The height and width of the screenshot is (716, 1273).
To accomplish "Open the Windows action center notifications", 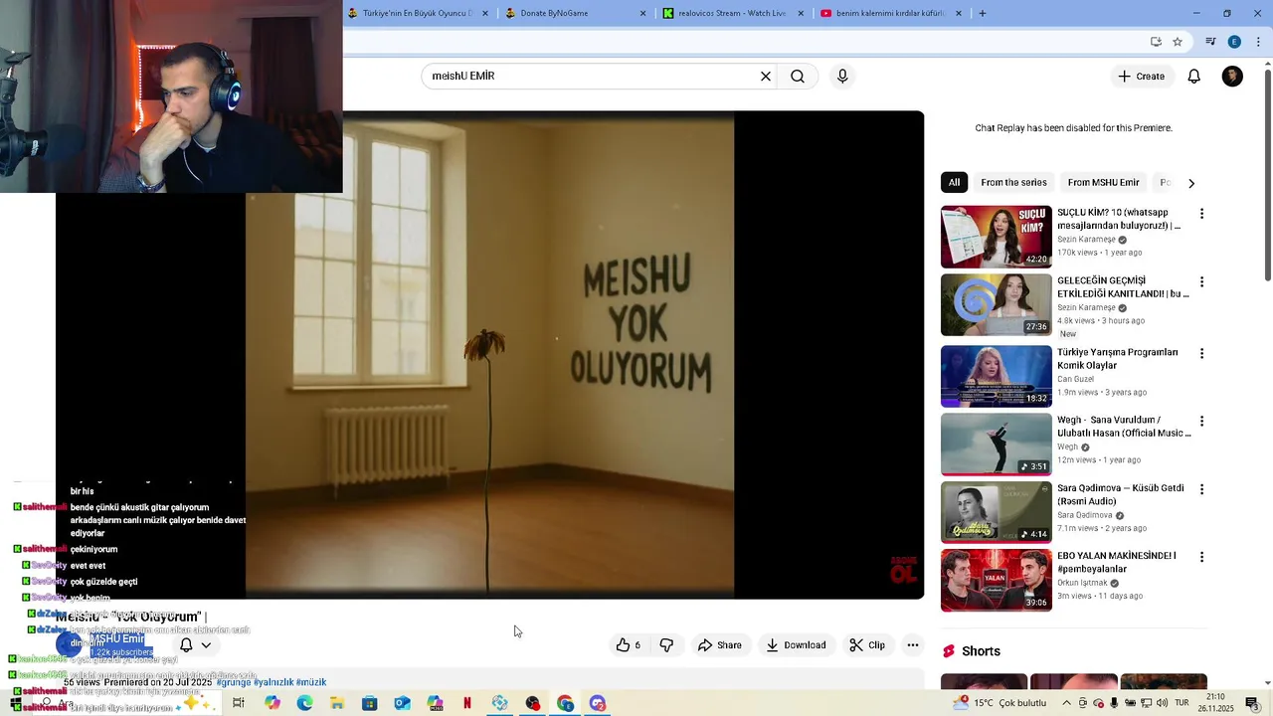I will tap(1252, 703).
